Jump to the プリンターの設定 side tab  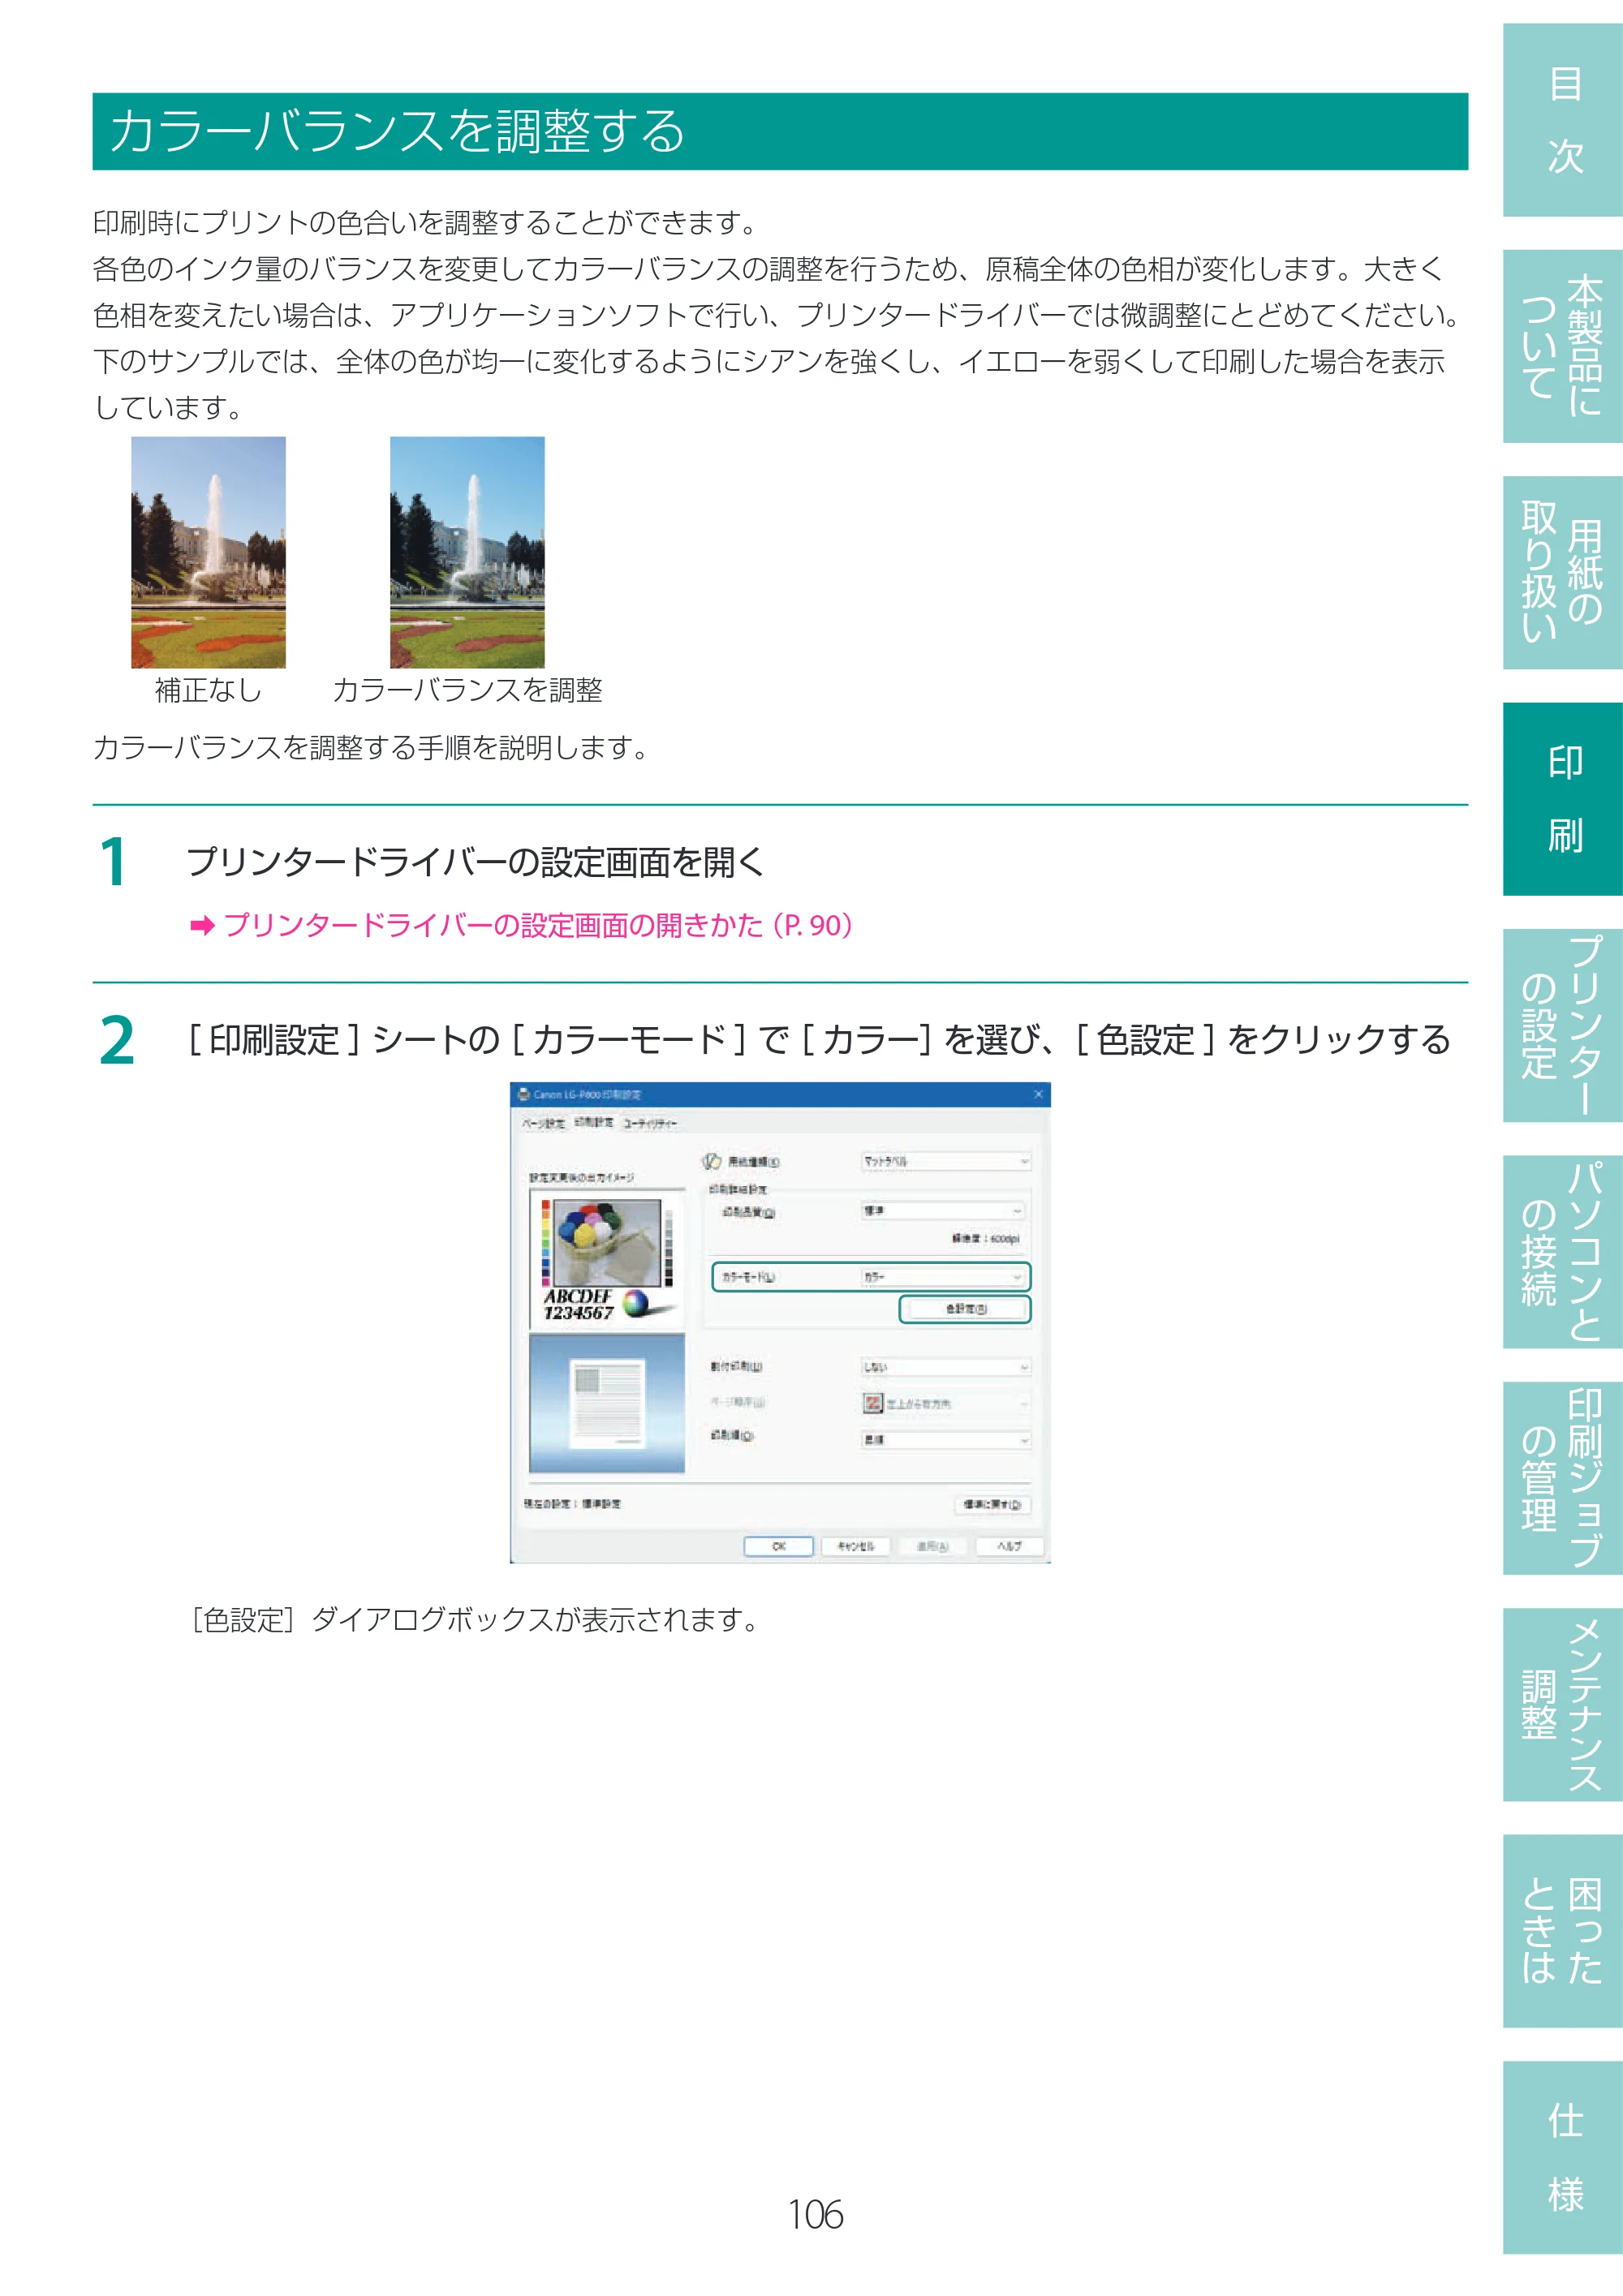(x=1562, y=1025)
